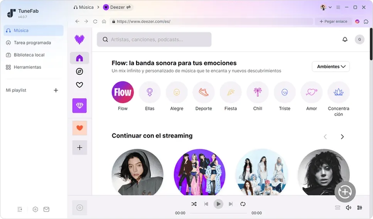Screen dimensions: 373x219
Task: Open the Explore compass icon
Action: [x=79, y=71]
